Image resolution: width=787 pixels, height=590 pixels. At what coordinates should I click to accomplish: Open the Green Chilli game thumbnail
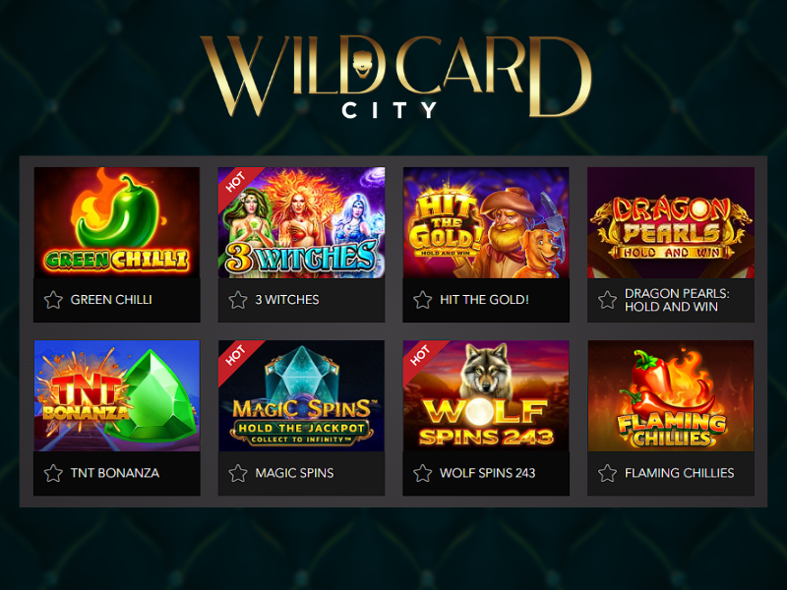[x=117, y=223]
